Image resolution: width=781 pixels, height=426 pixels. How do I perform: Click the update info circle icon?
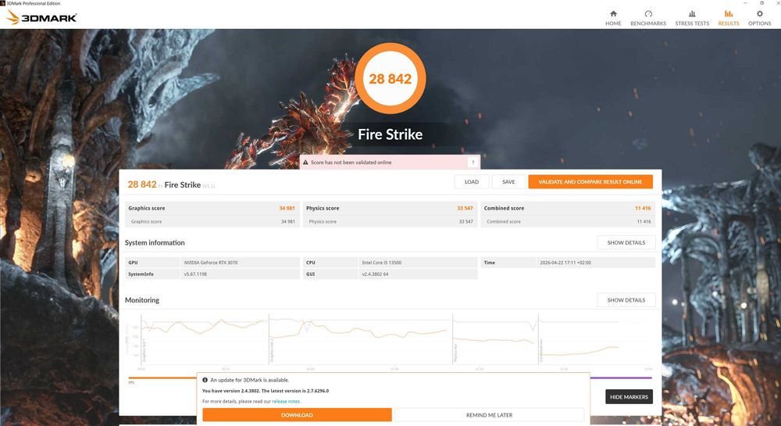pos(205,380)
